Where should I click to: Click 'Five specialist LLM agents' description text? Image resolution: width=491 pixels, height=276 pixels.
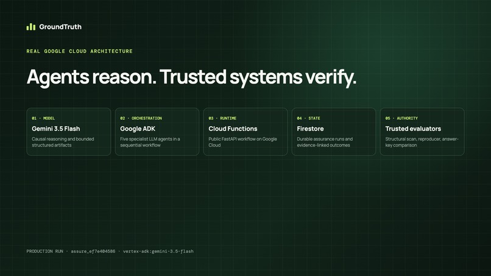point(150,142)
